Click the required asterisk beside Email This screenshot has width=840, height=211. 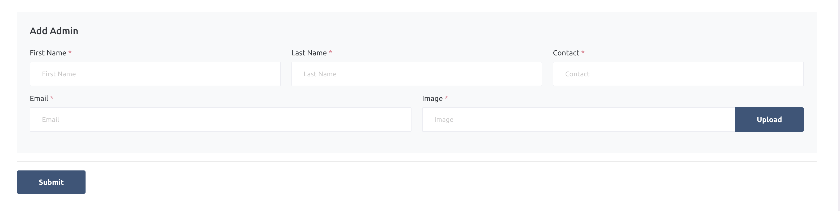[52, 98]
